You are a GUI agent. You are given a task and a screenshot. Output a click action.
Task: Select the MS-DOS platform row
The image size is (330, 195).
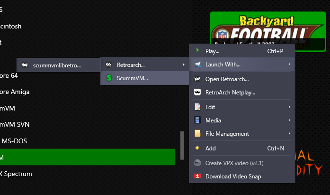tap(88, 141)
